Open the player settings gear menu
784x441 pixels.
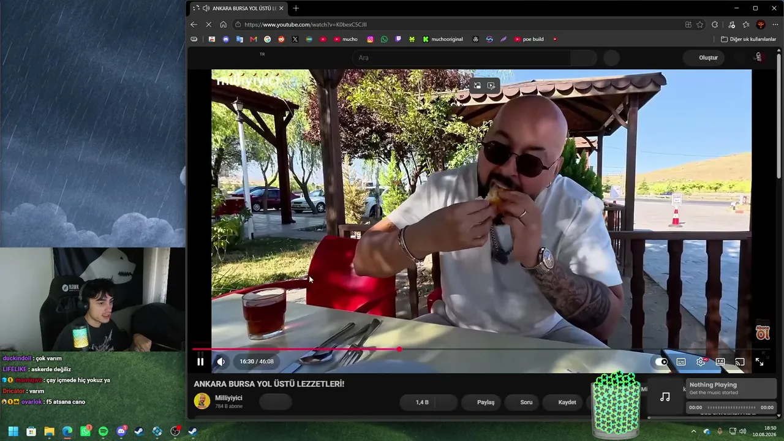(x=701, y=362)
